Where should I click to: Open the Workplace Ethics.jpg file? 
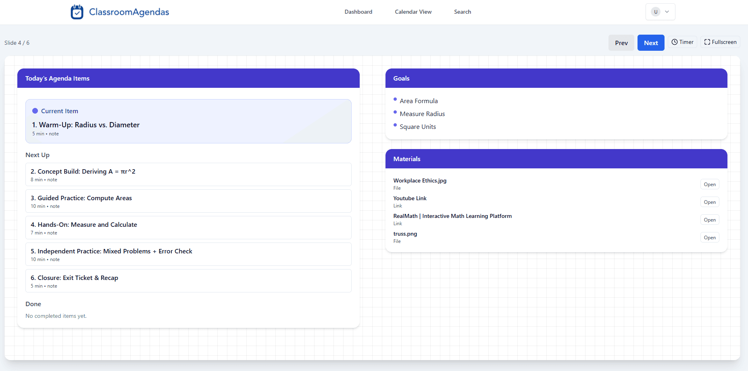(x=709, y=184)
